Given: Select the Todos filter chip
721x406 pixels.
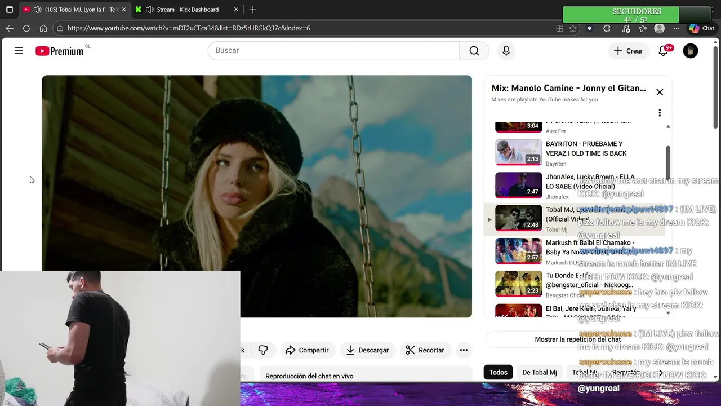Looking at the screenshot, I should click(498, 372).
